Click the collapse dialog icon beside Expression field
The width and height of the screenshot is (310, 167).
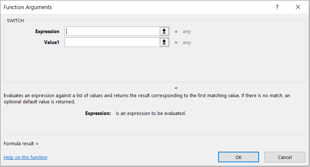(164, 32)
